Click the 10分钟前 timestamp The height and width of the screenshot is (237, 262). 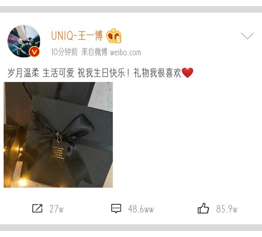(64, 52)
